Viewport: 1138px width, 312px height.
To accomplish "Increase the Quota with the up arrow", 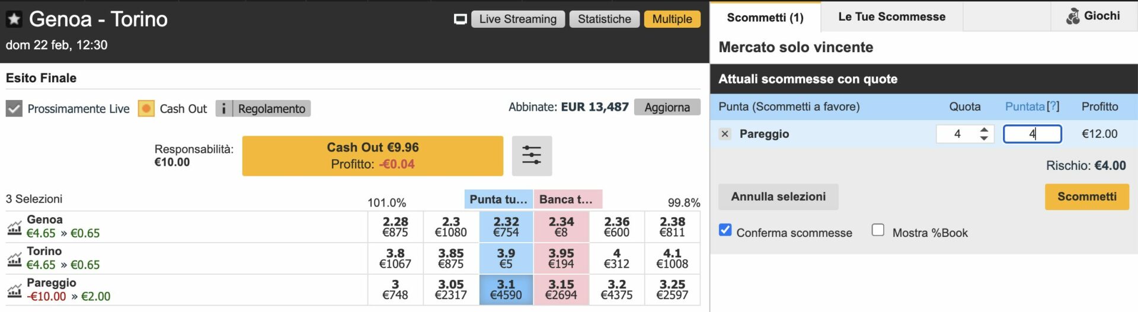I will [x=984, y=129].
